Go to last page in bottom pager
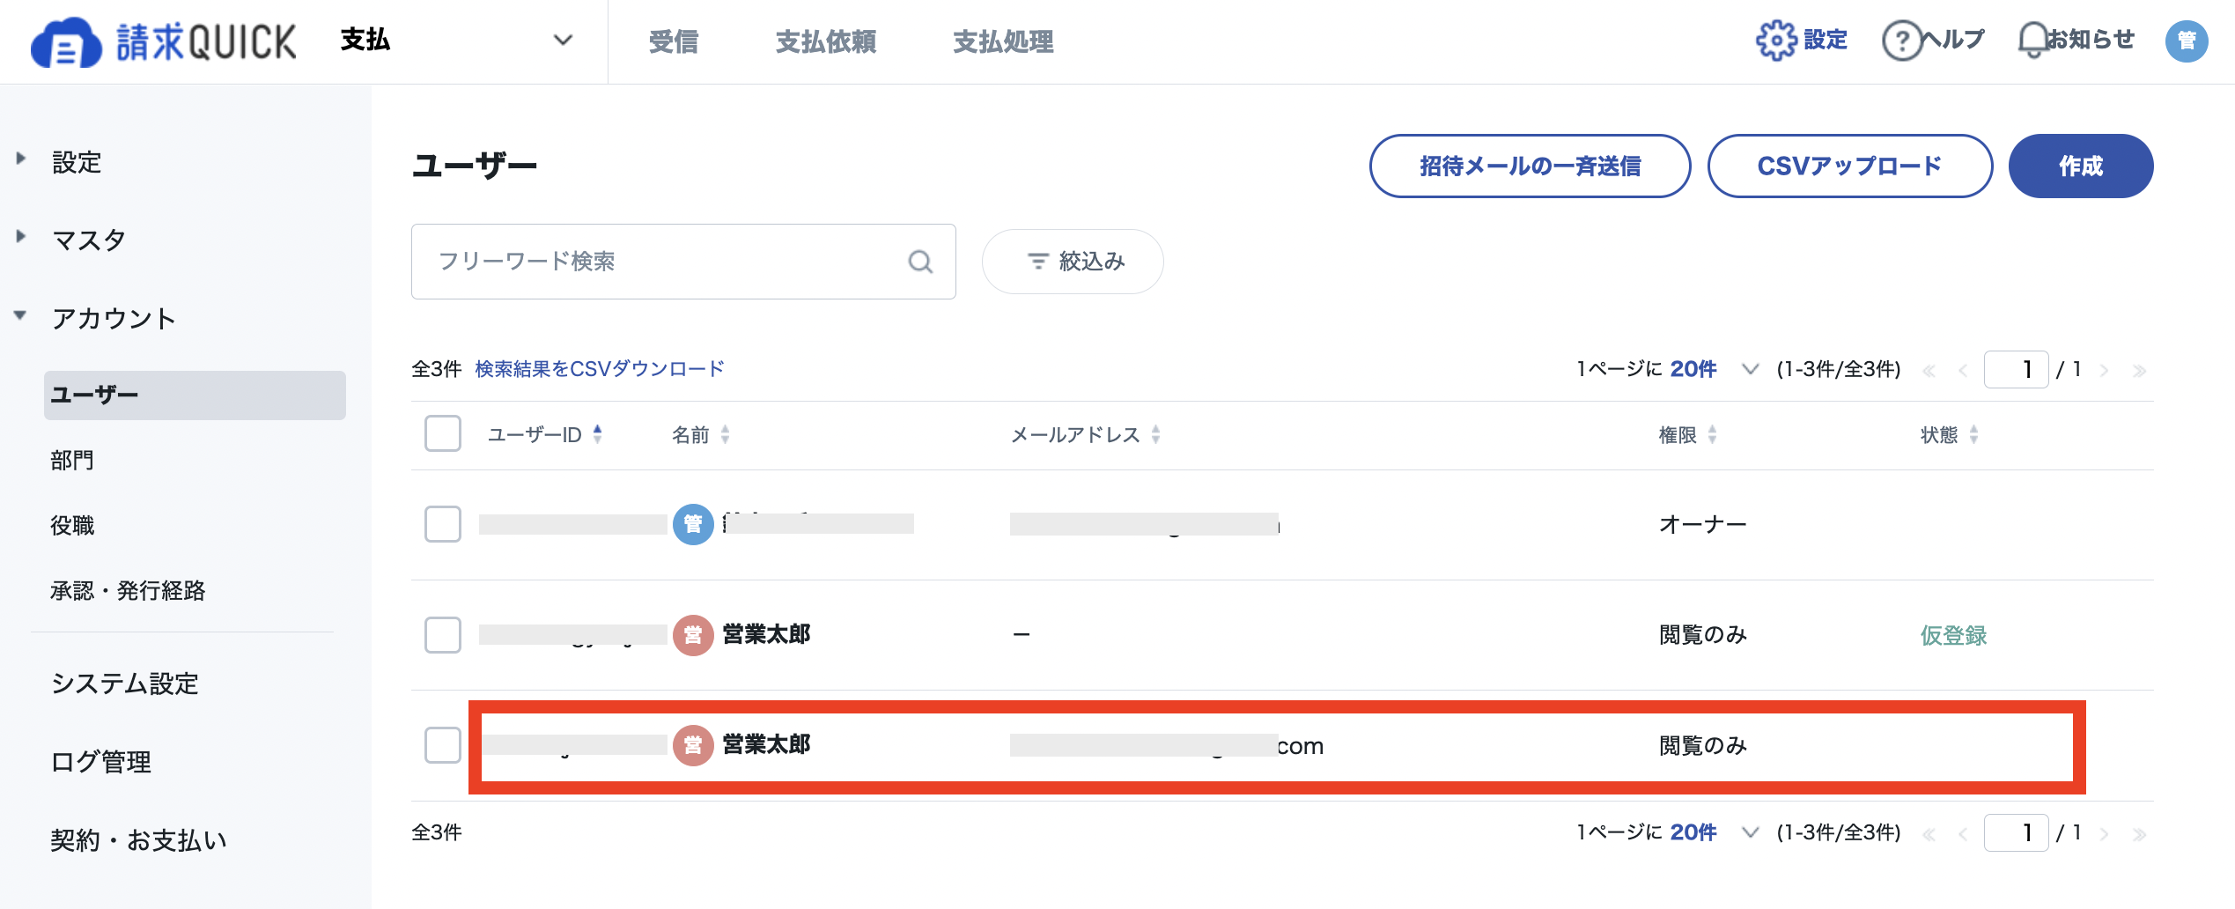 pos(2139,834)
